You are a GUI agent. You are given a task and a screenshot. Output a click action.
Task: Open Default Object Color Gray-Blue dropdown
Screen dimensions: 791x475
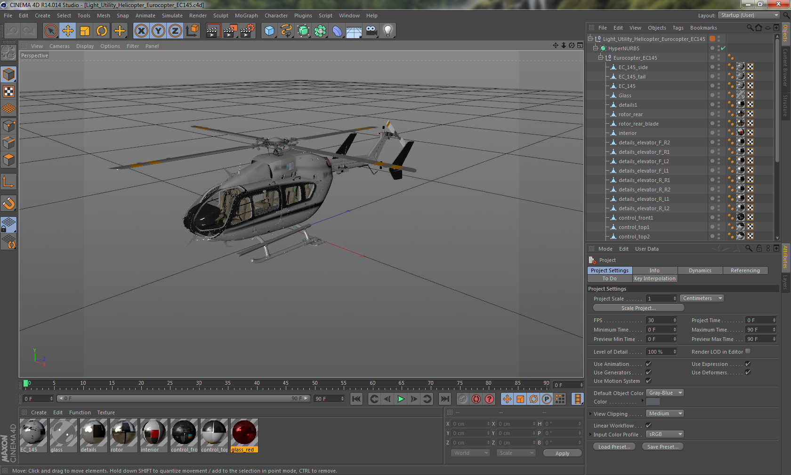tap(665, 393)
